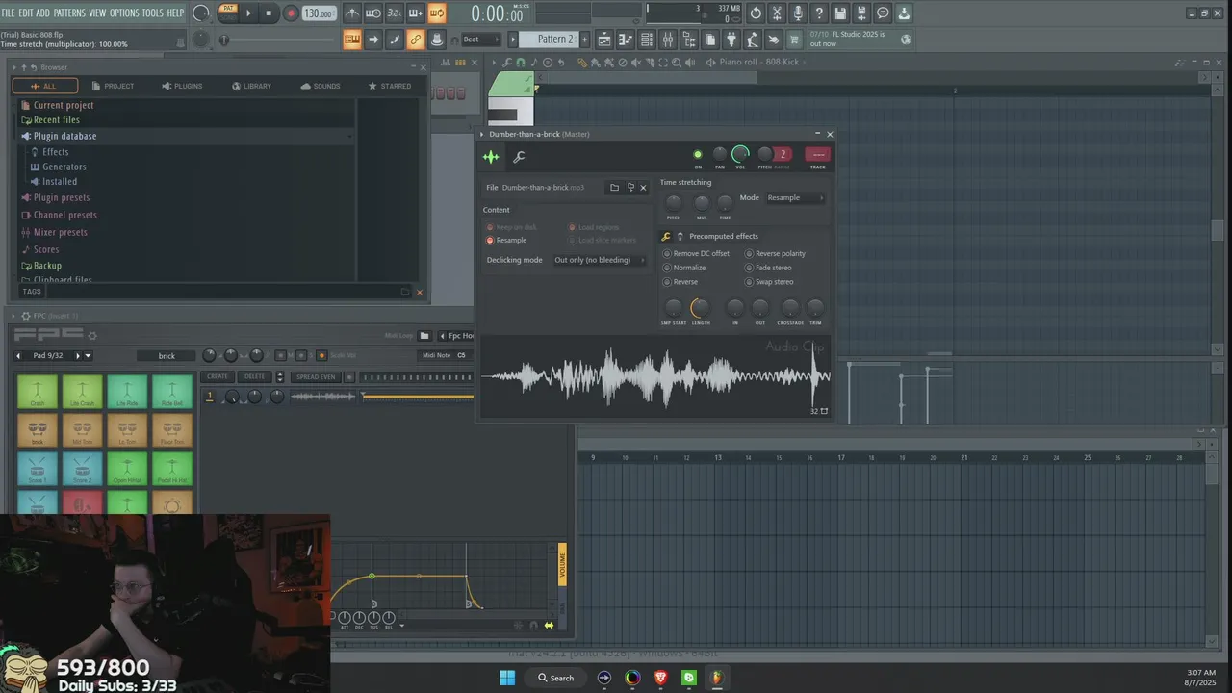
Task: Open file browse folder icon
Action: point(614,188)
